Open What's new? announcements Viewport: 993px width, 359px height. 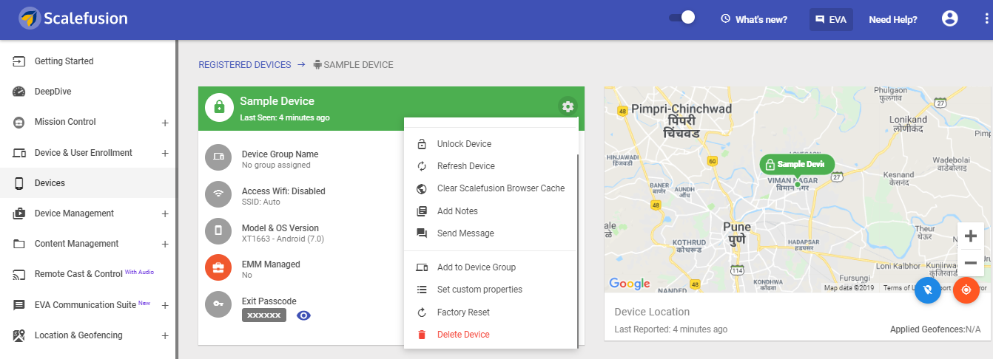pyautogui.click(x=754, y=20)
